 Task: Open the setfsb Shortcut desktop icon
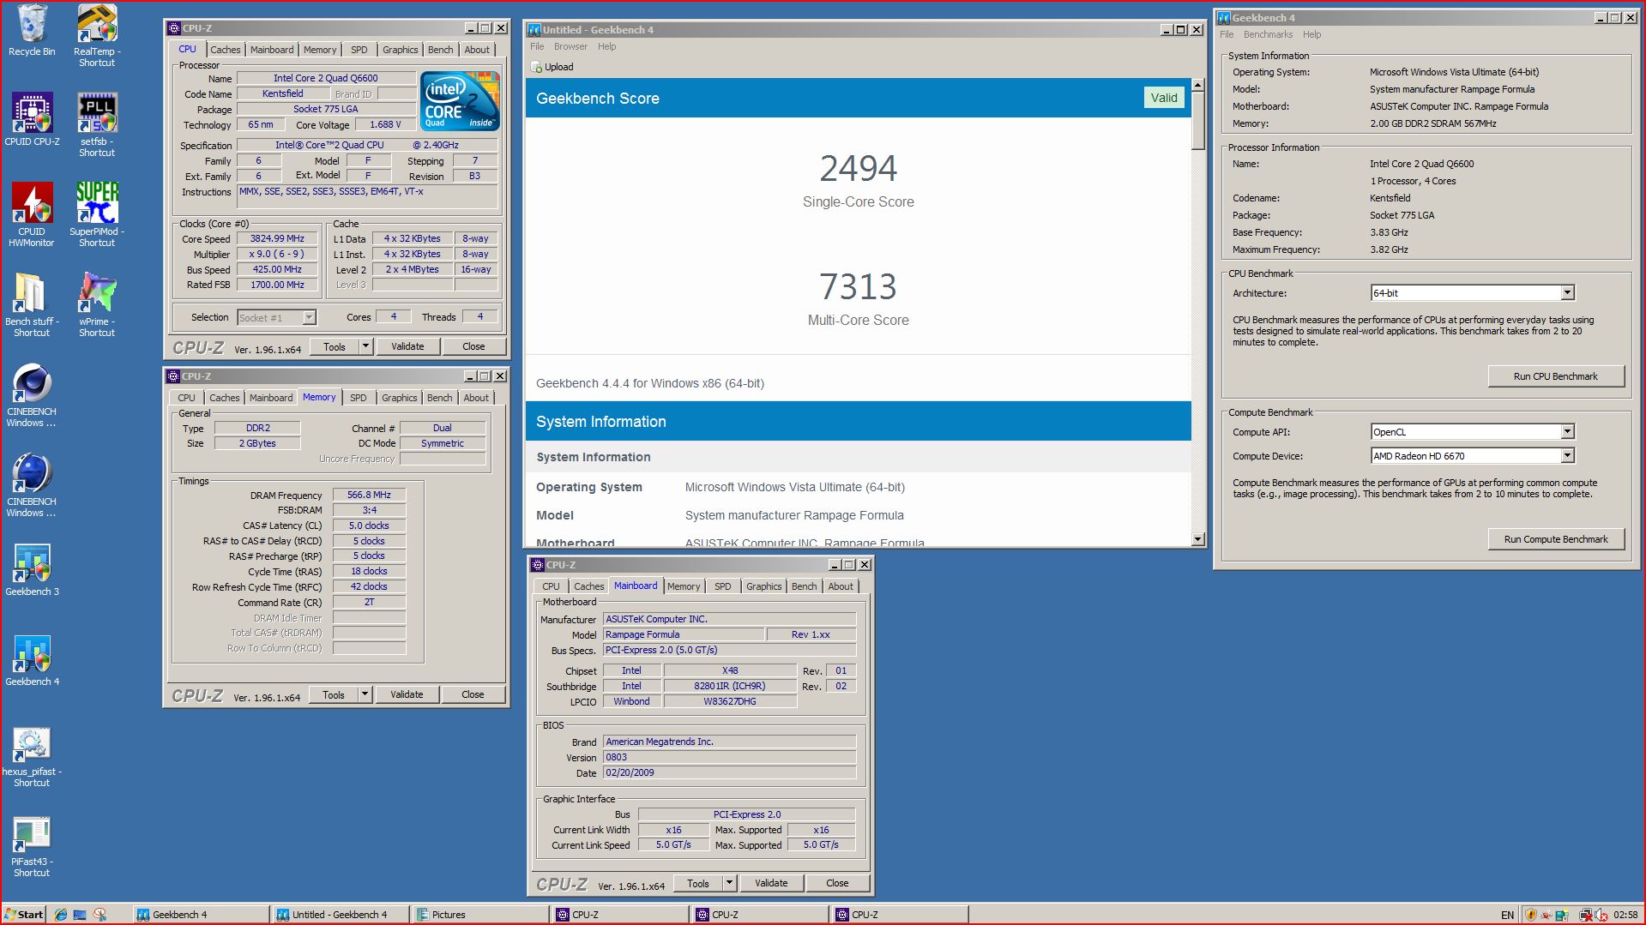[x=97, y=125]
